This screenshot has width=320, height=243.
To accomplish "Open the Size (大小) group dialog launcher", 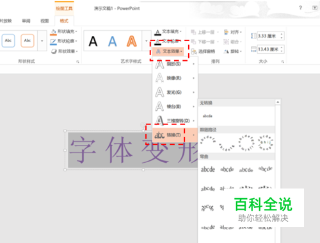I will pos(283,62).
